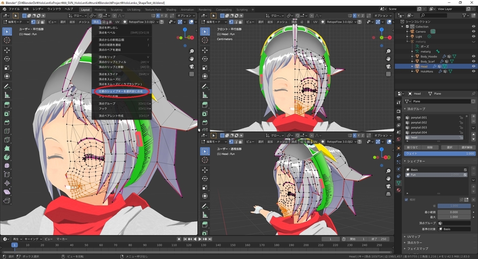
Task: Click the timeline play button
Action: point(200,239)
